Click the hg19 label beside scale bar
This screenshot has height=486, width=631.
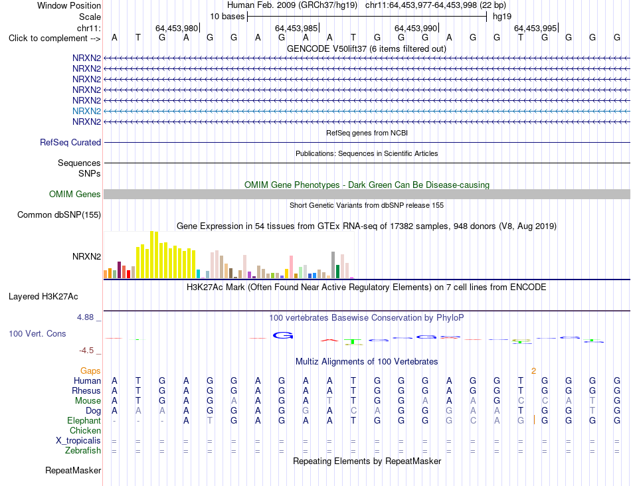point(502,17)
